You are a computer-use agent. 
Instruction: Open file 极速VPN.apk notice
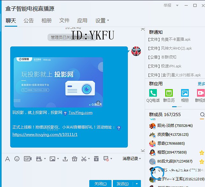tap(165, 66)
